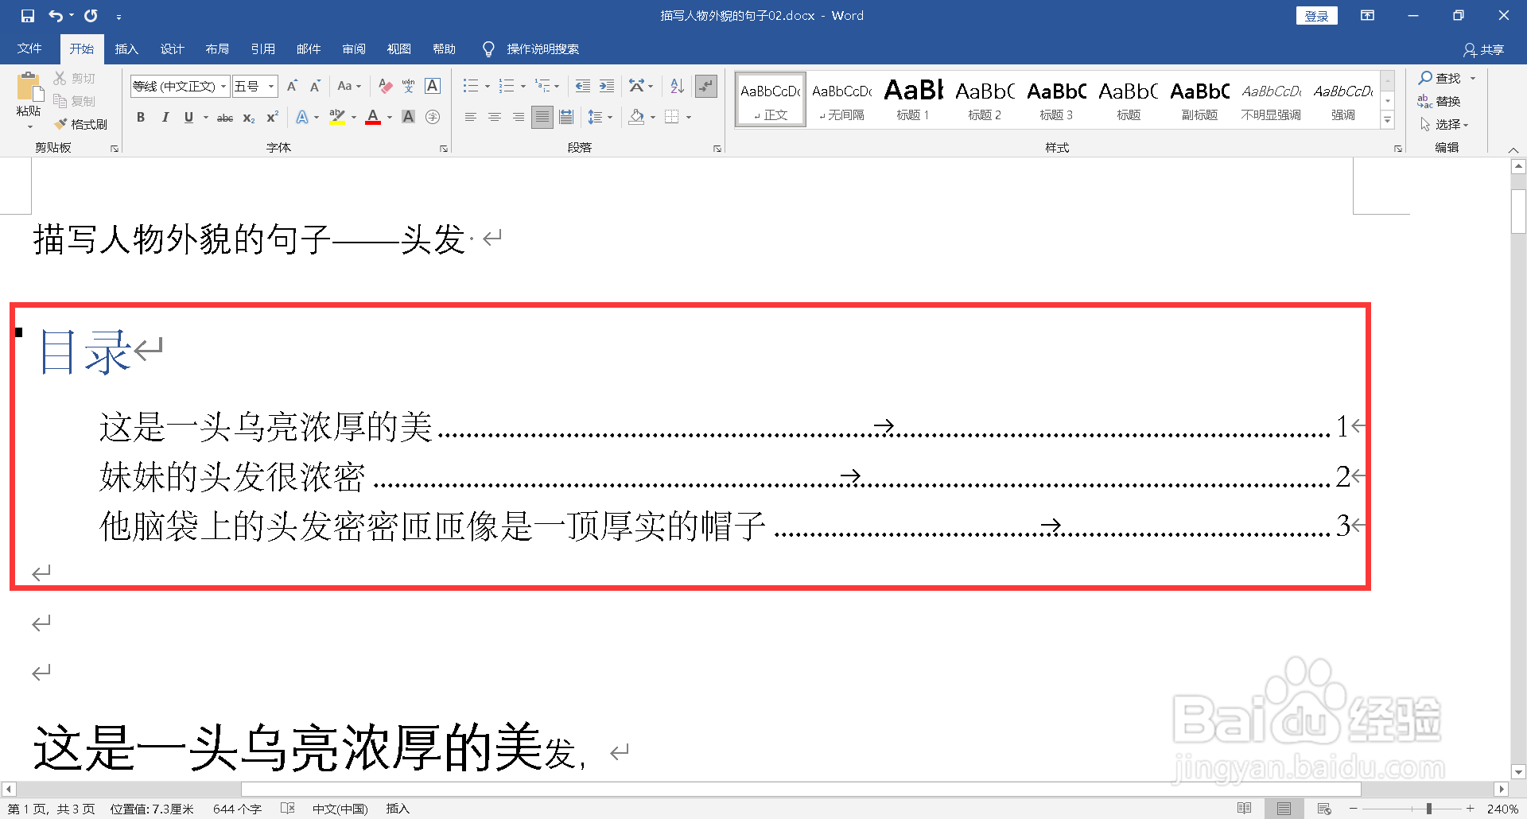Open the Select dropdown in Editing
Image resolution: width=1527 pixels, height=819 pixels.
(x=1444, y=124)
